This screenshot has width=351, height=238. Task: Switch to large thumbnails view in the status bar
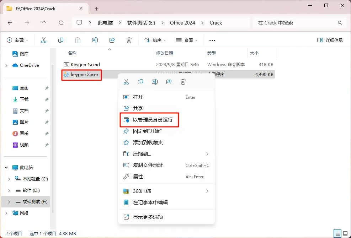(x=345, y=233)
